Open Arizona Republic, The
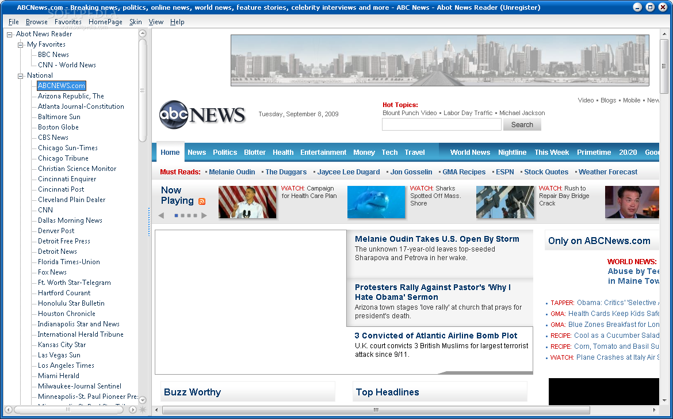The width and height of the screenshot is (673, 419). pyautogui.click(x=71, y=96)
